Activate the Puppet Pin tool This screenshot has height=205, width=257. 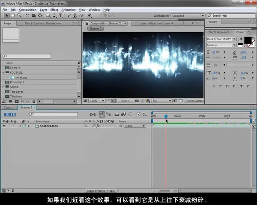[x=89, y=15]
